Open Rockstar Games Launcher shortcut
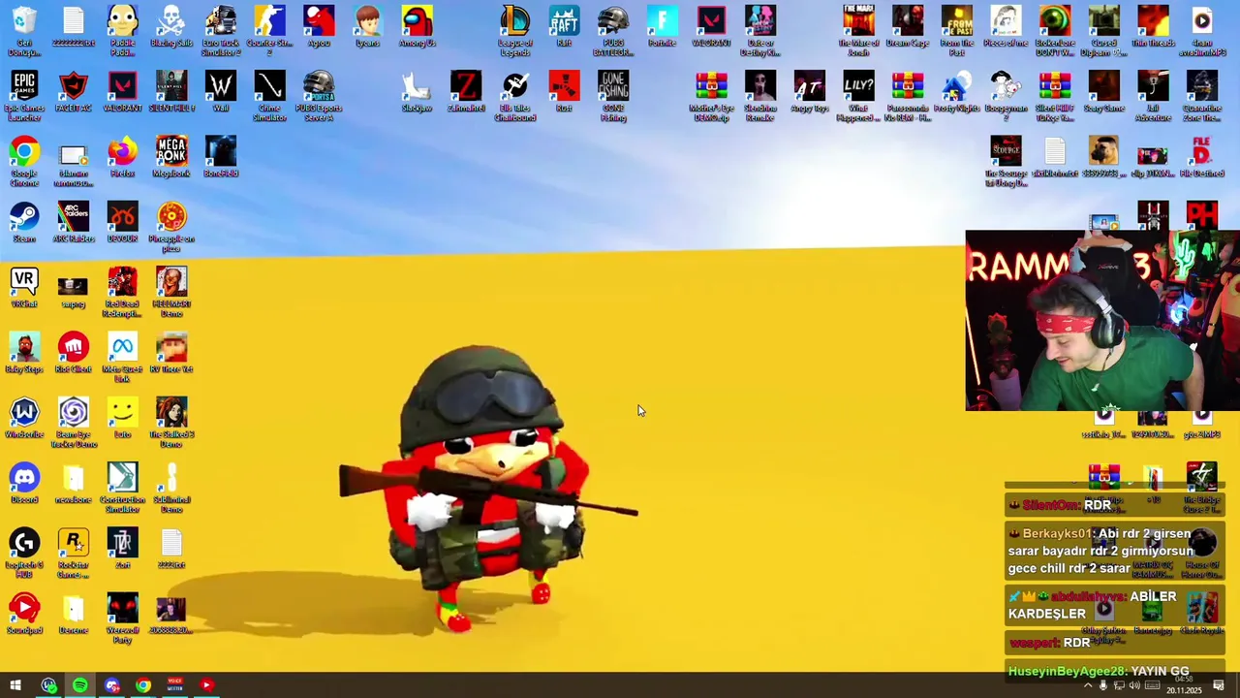The width and height of the screenshot is (1240, 698). (74, 553)
